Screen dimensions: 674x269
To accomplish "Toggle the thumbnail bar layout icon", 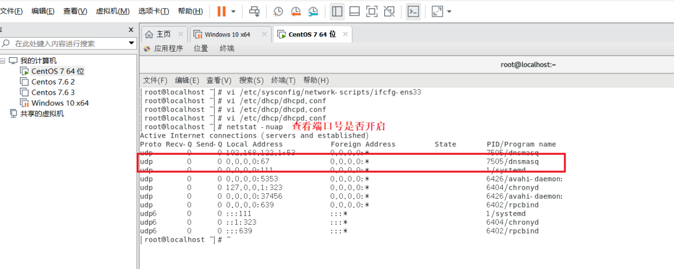I will coord(354,11).
